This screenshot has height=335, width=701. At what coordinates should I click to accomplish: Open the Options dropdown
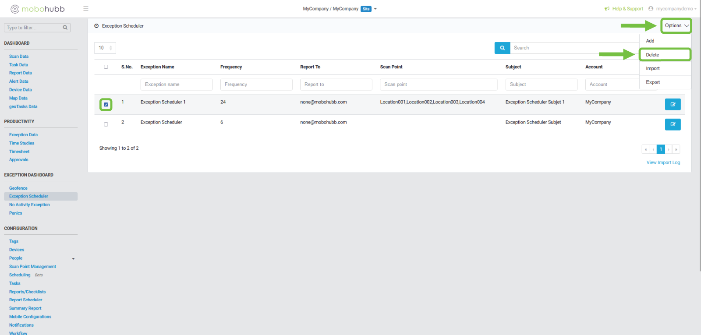tap(676, 26)
